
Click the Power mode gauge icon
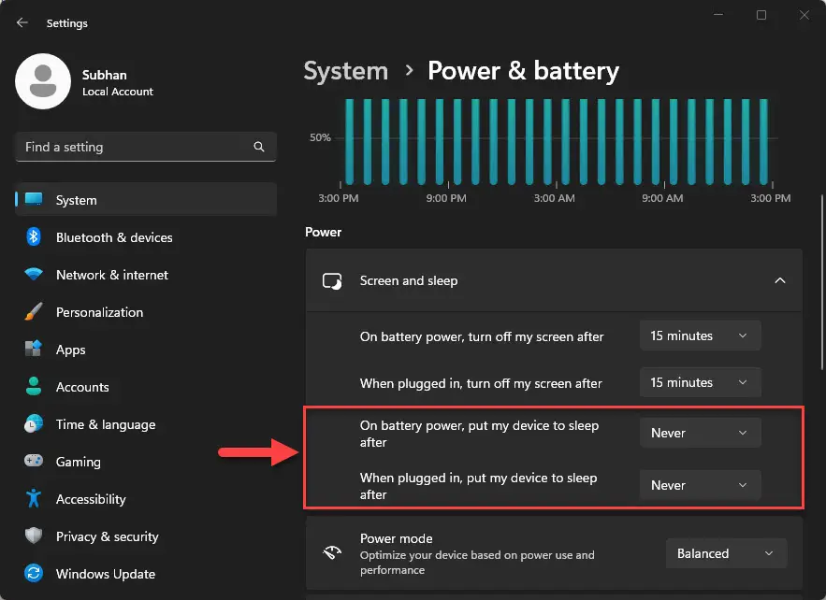click(x=332, y=553)
